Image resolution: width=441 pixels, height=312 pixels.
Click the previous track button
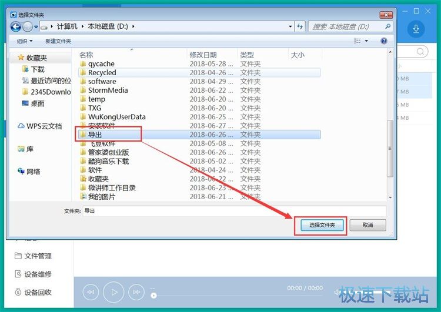91,292
